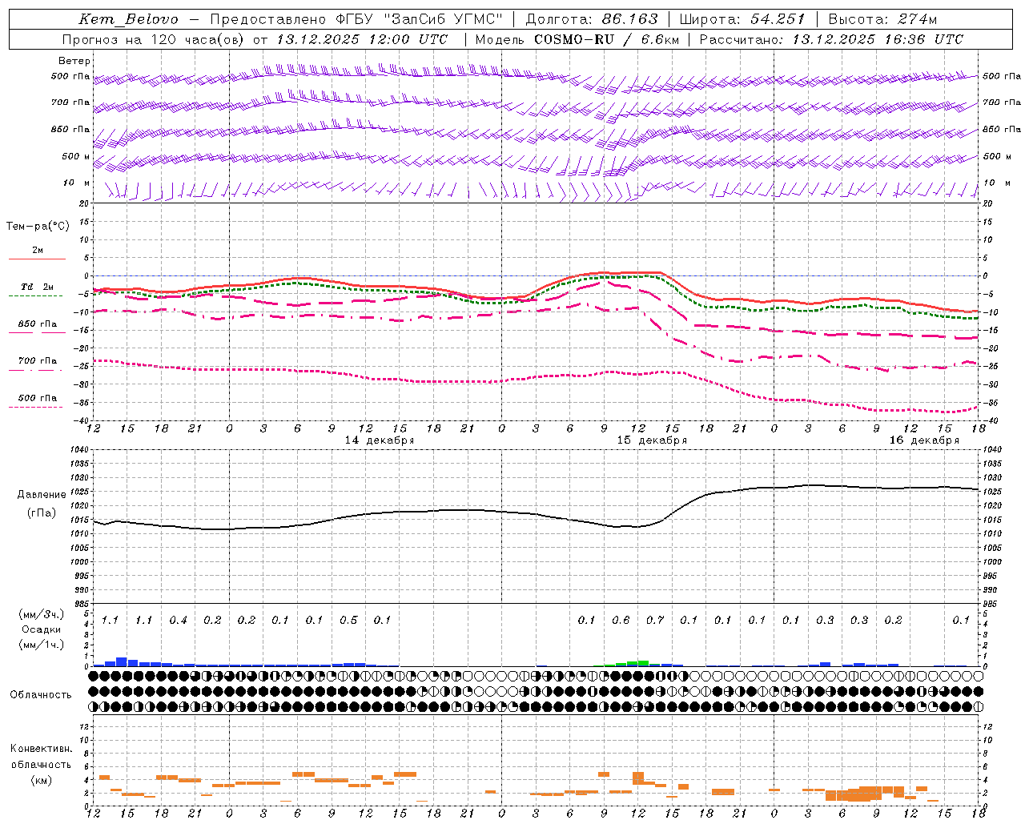Click the model name COSMO-RU / 6.6км
This screenshot has width=1025, height=820.
[x=606, y=39]
